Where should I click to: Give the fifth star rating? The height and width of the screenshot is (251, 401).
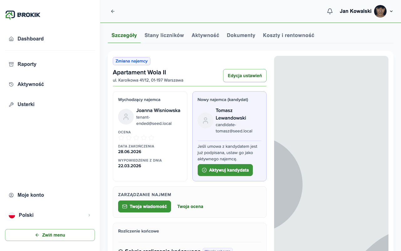tap(151, 138)
